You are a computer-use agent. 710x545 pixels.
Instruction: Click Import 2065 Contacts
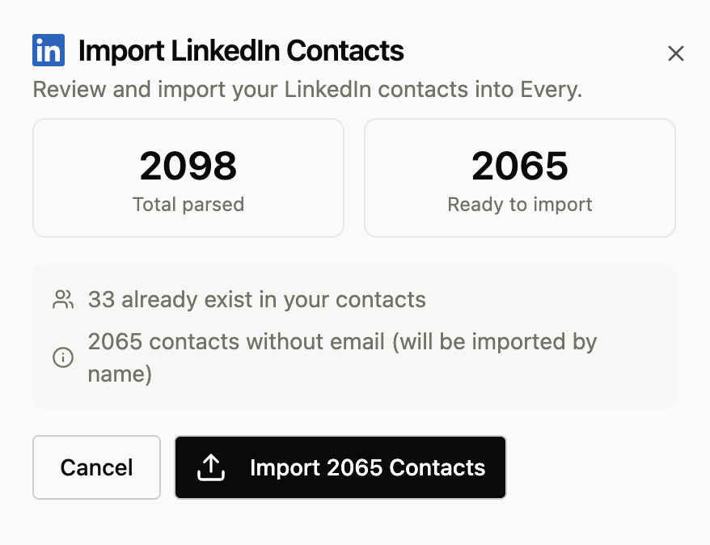click(x=340, y=467)
